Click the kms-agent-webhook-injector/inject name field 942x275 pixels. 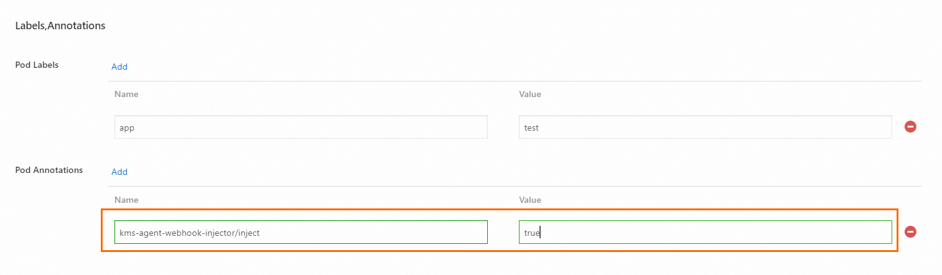tap(301, 233)
